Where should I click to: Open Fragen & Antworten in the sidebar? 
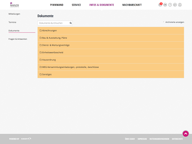18,39
